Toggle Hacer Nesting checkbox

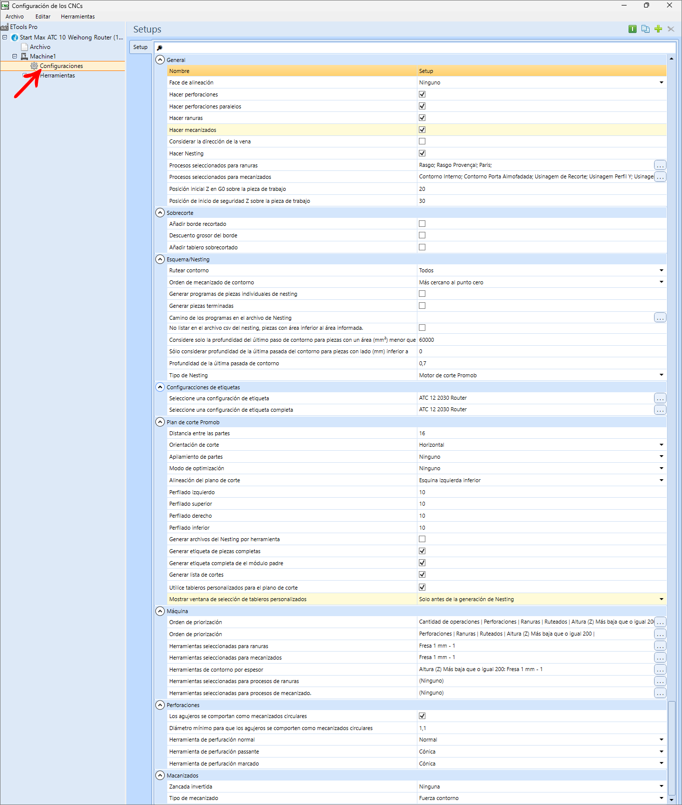422,153
